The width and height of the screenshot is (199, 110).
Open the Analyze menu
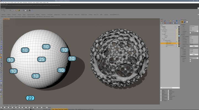37,2
